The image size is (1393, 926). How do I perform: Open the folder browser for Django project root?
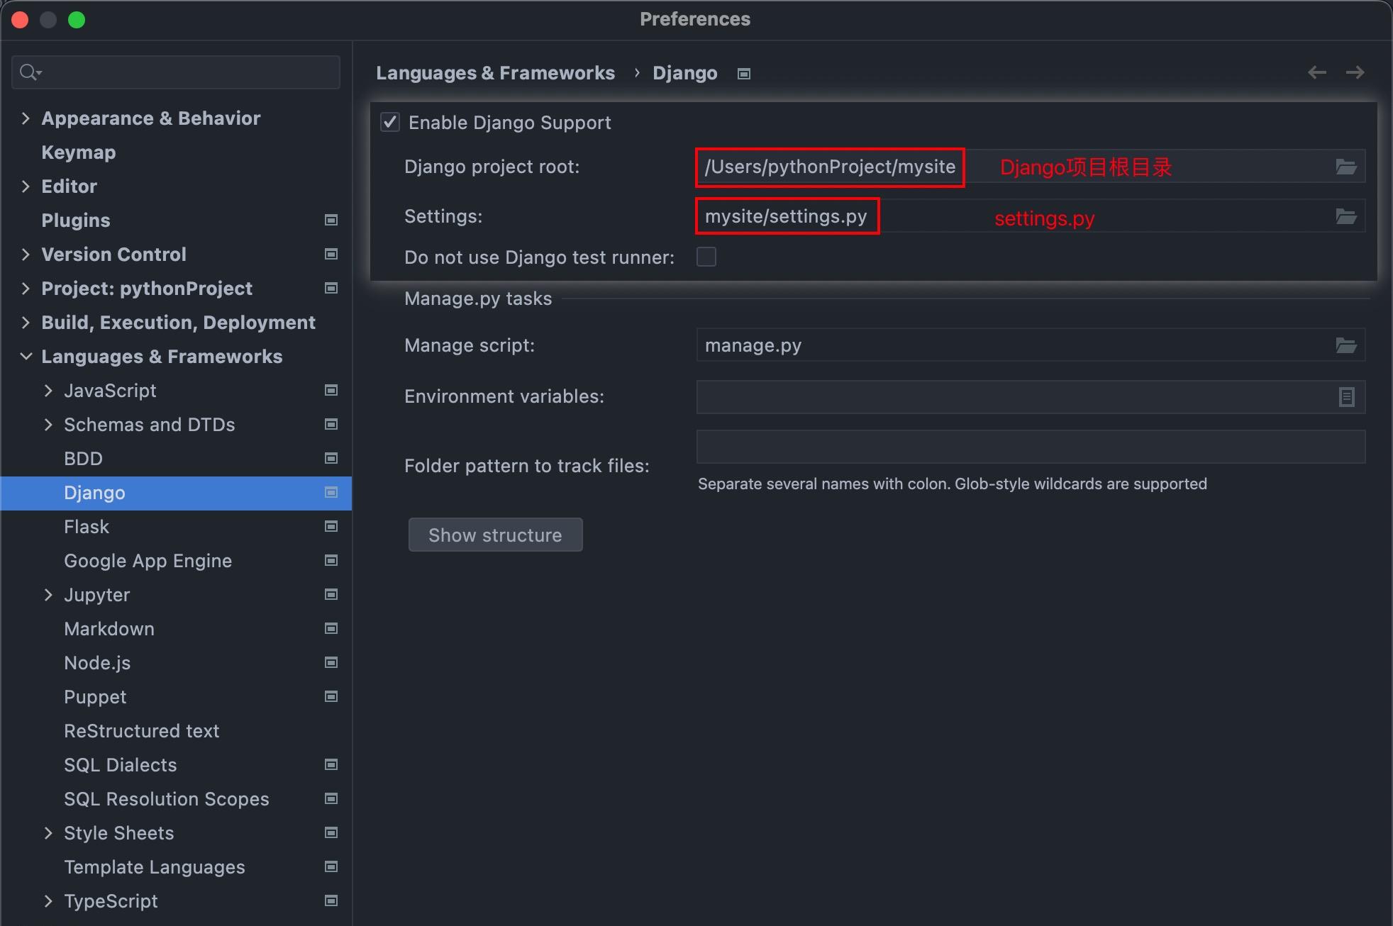(1345, 167)
